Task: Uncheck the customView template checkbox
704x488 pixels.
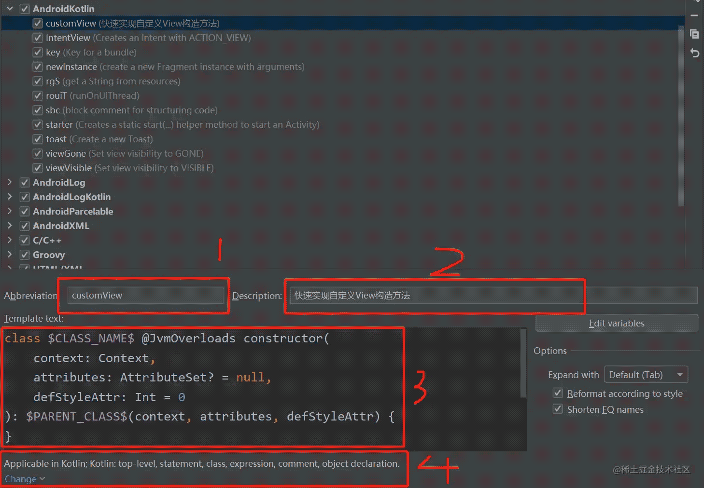Action: click(x=38, y=23)
